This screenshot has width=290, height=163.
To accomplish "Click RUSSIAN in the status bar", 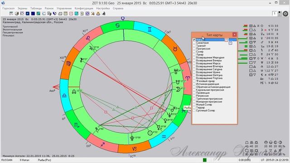I will (x=7, y=160).
